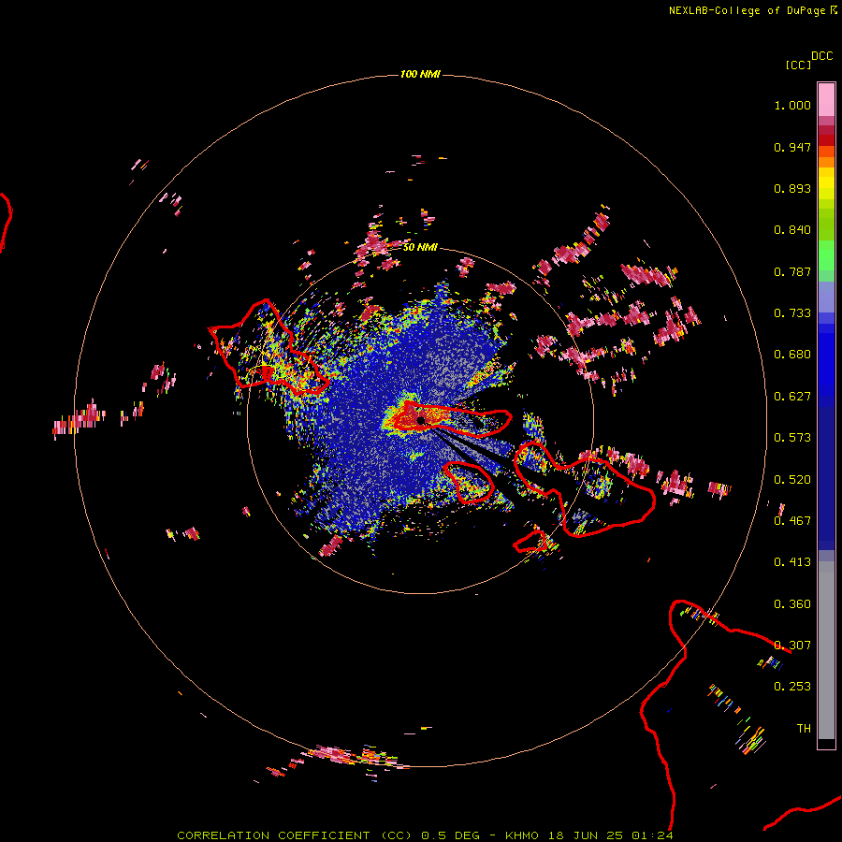Click the 0.413 scale value
This screenshot has height=842, width=842.
click(792, 562)
